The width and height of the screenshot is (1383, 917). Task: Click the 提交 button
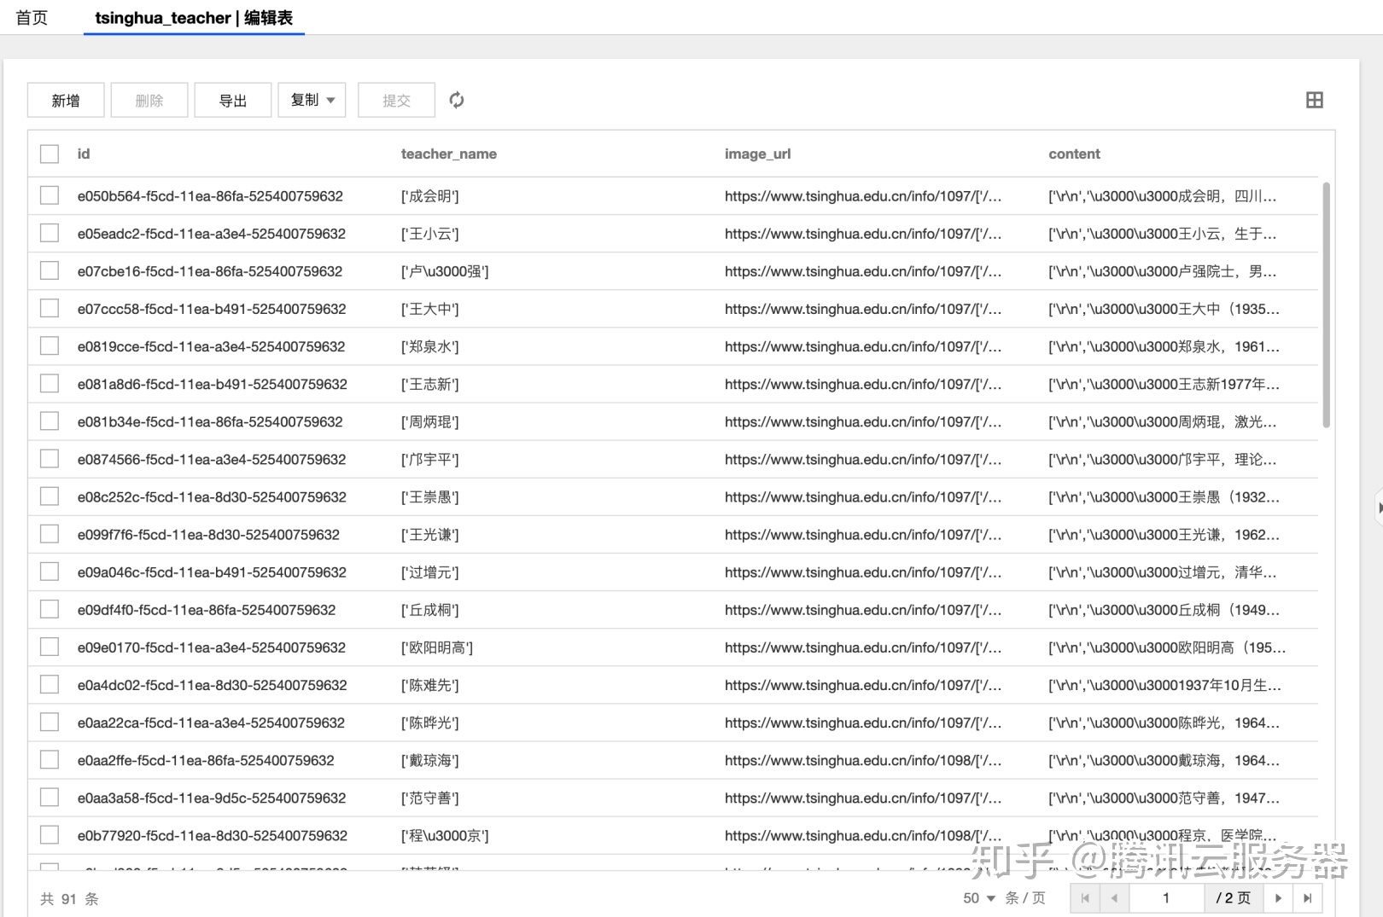396,100
